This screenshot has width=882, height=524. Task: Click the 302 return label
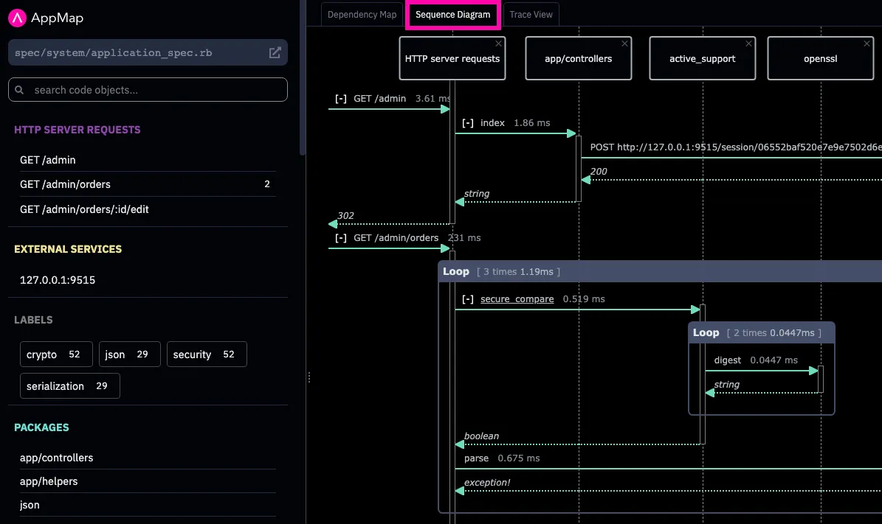coord(345,216)
